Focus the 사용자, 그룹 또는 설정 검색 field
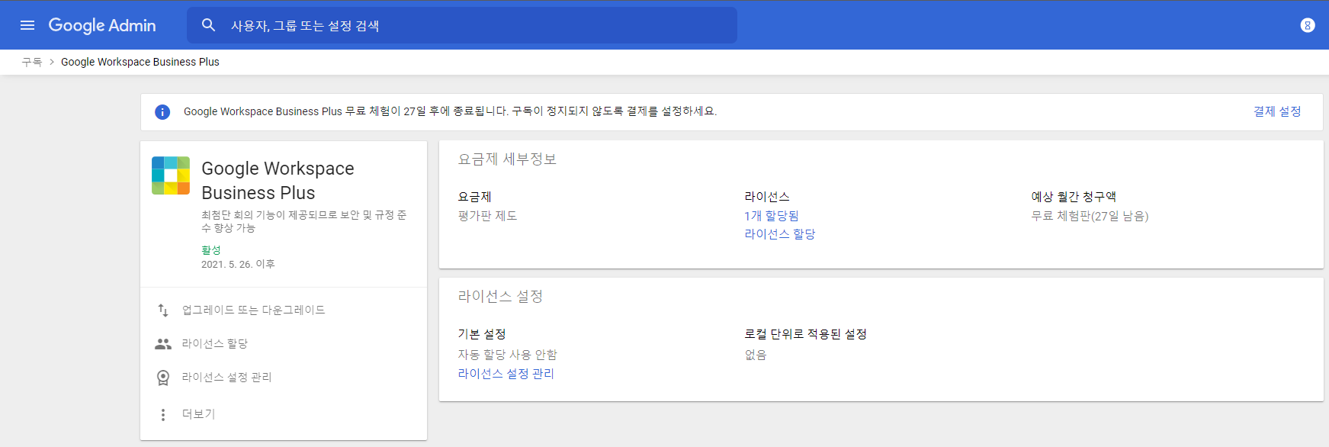This screenshot has width=1329, height=447. click(x=462, y=25)
